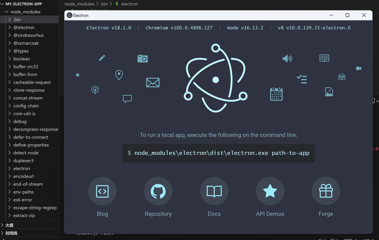Image resolution: width=379 pixels, height=240 pixels.
Task: Click the pencil edit icon
Action: tap(102, 58)
